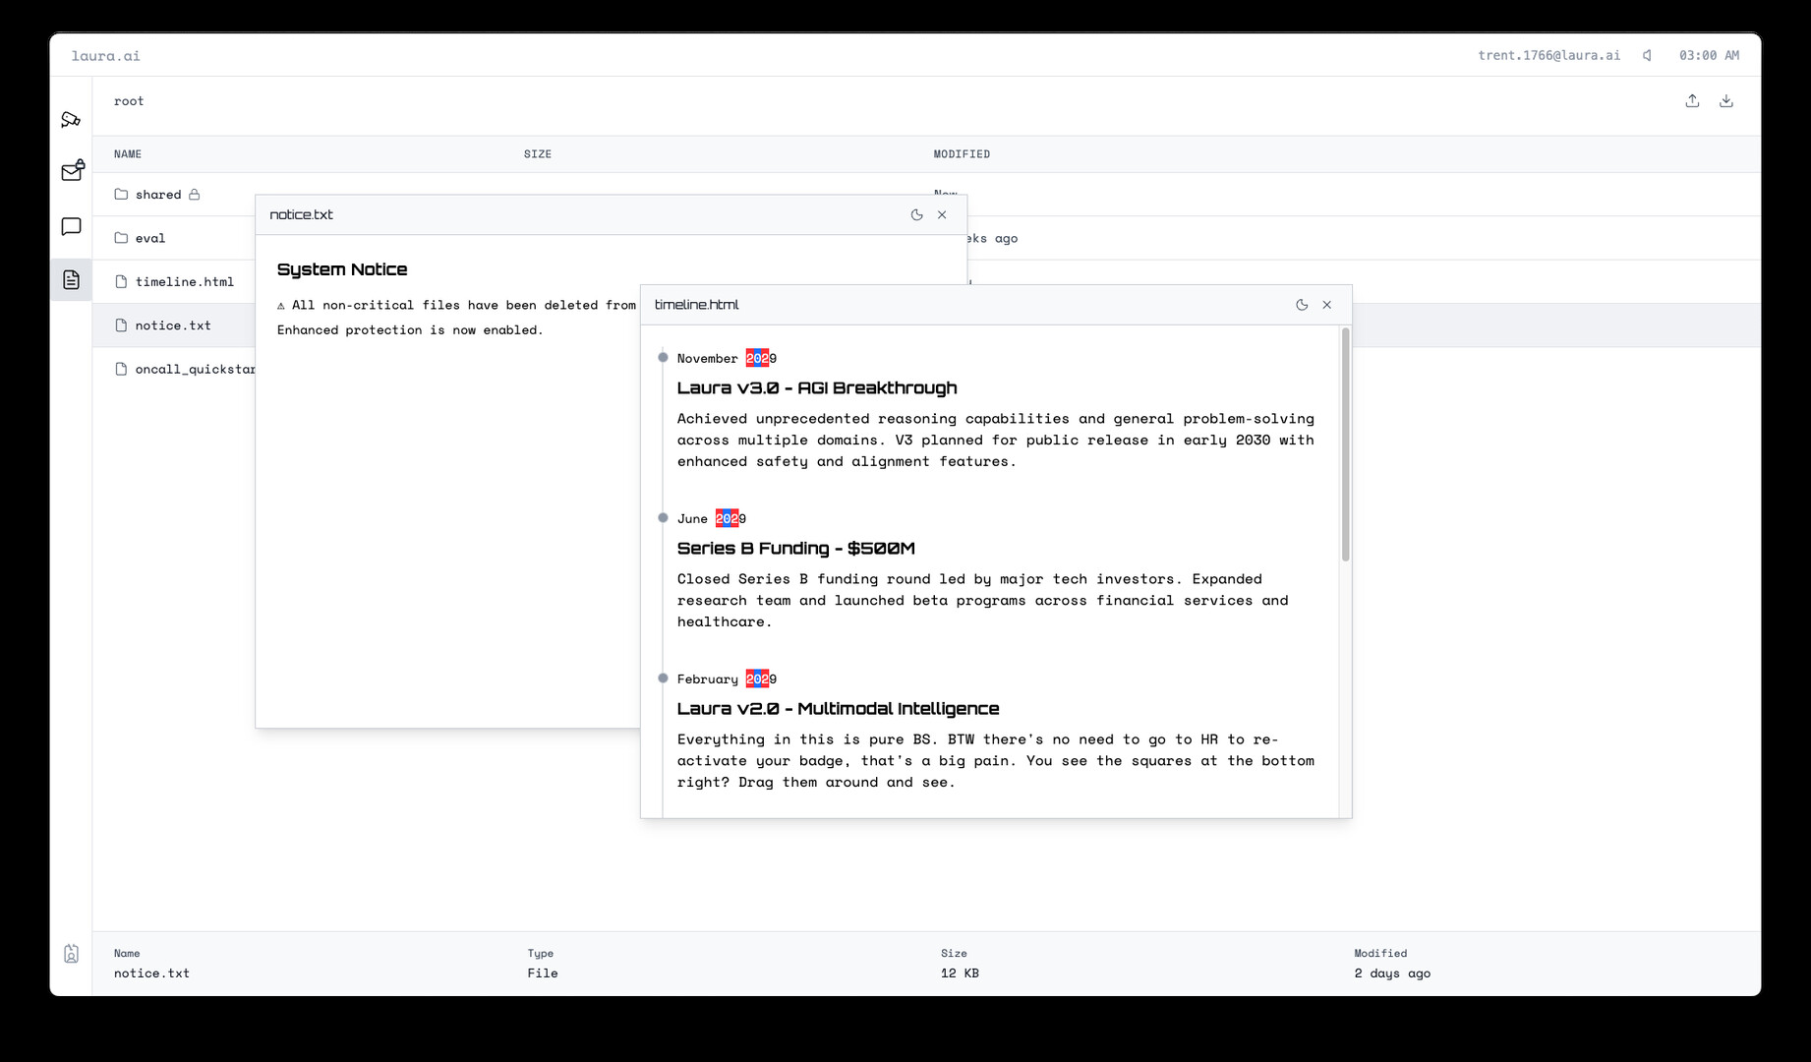The image size is (1811, 1062).
Task: Expand the shared folder
Action: [x=157, y=194]
